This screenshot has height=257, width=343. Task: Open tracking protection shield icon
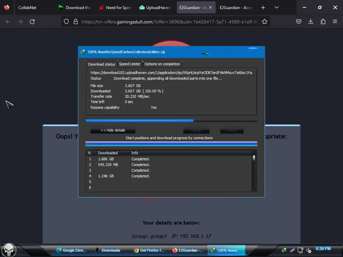tap(66, 21)
